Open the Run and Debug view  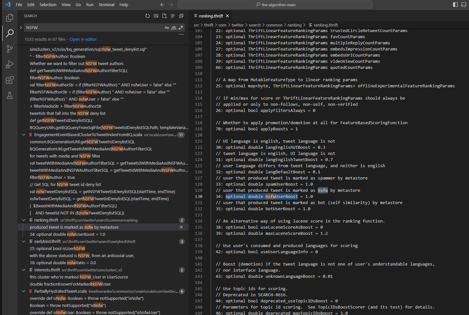click(10, 64)
